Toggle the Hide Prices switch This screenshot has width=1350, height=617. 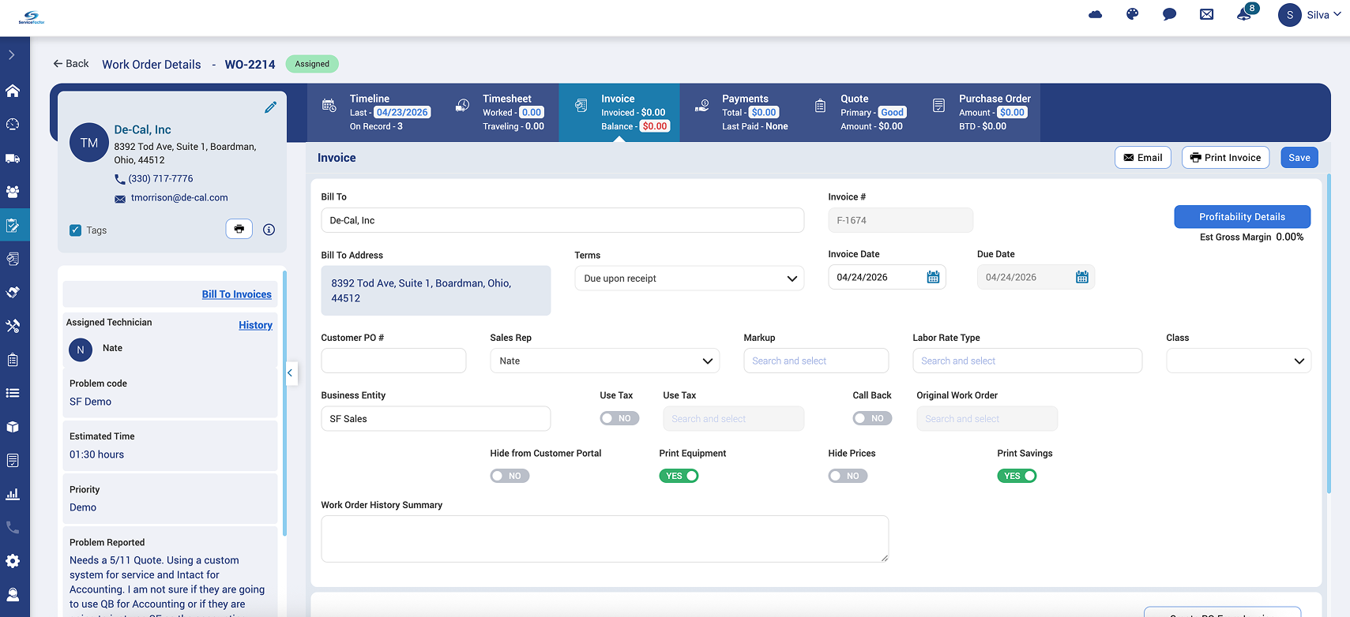(848, 476)
